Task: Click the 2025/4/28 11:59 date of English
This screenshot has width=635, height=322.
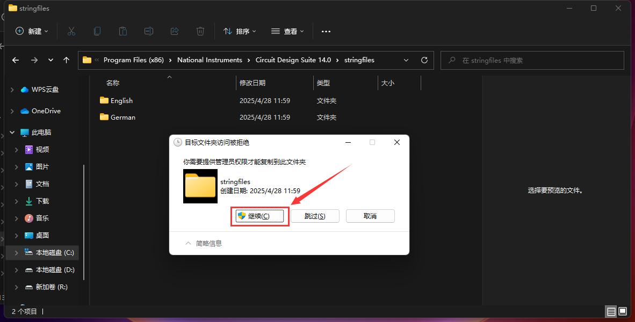Action: 264,101
